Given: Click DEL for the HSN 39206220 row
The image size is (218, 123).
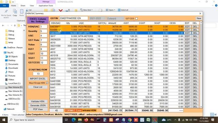Looking at the screenshot, I should (x=195, y=40).
